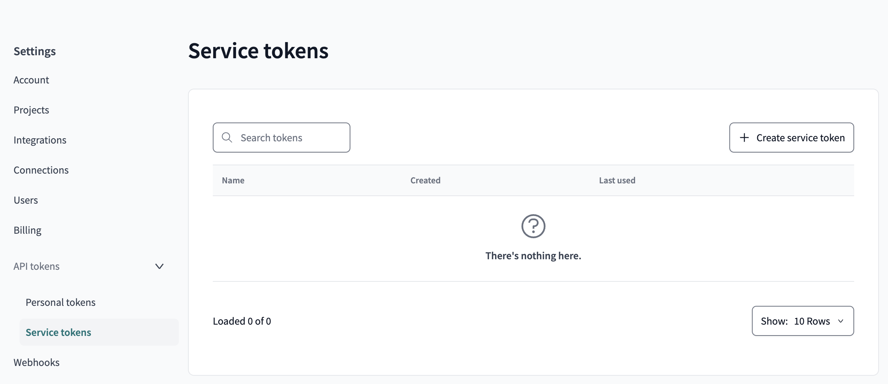View the Billing settings
888x384 pixels.
click(27, 230)
